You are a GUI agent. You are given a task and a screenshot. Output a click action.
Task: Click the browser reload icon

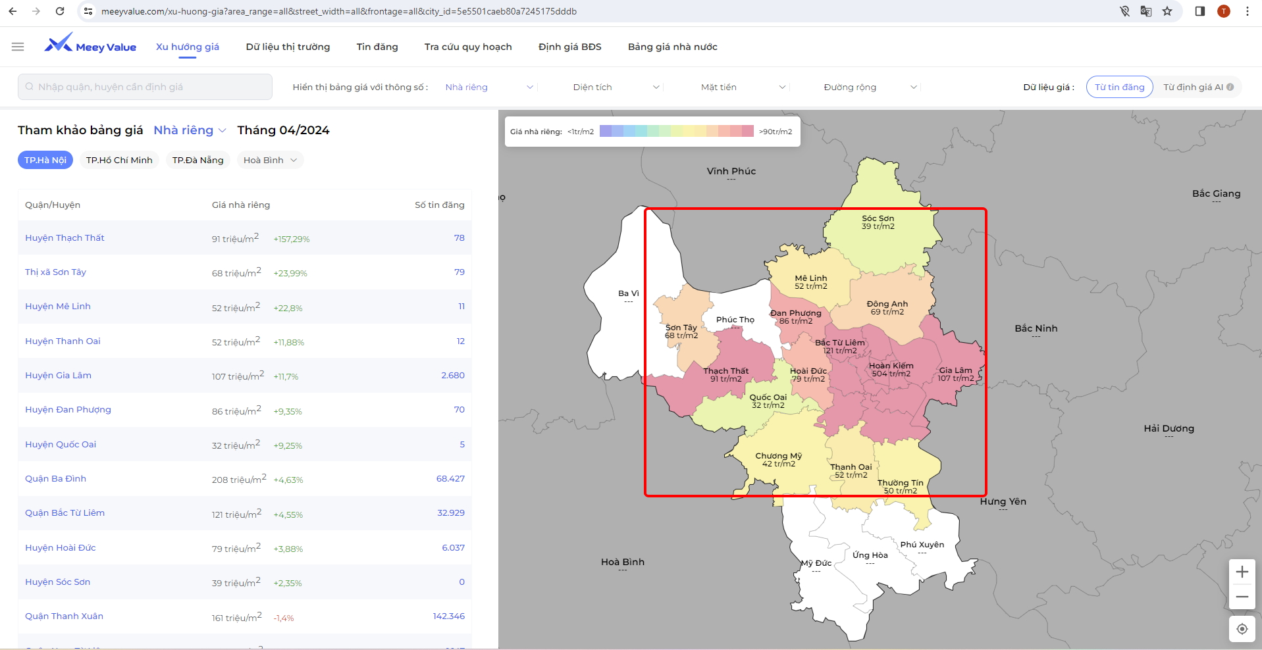click(x=60, y=11)
